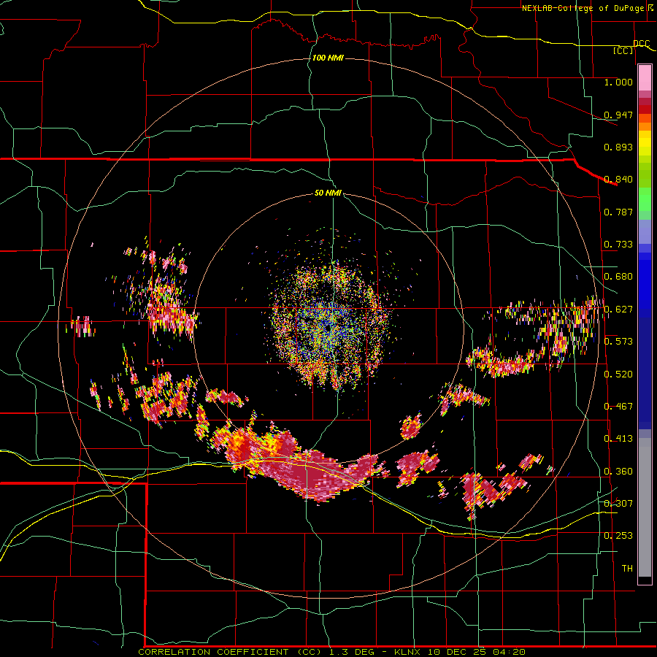The width and height of the screenshot is (657, 657).
Task: Click the "[CC]" label above the color scale
Action: [623, 50]
